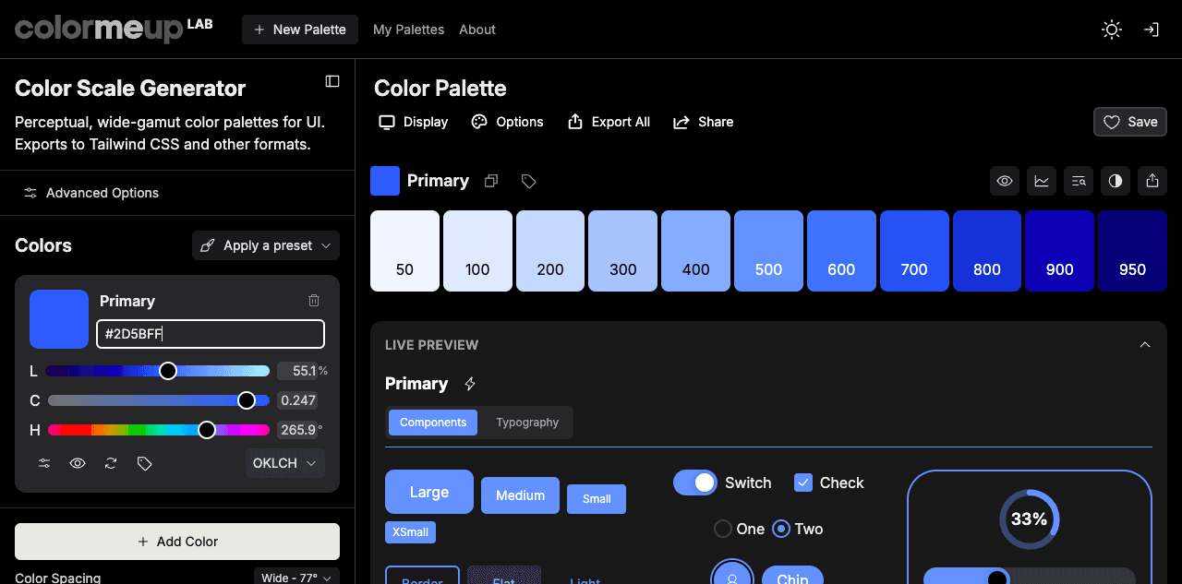Click the refresh icon in color card
This screenshot has height=584, width=1182.
pos(111,463)
